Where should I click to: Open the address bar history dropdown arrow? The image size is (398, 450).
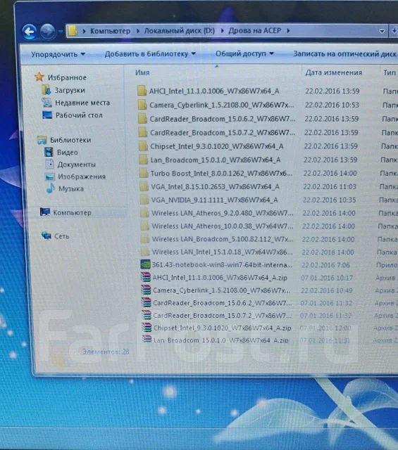(x=382, y=31)
